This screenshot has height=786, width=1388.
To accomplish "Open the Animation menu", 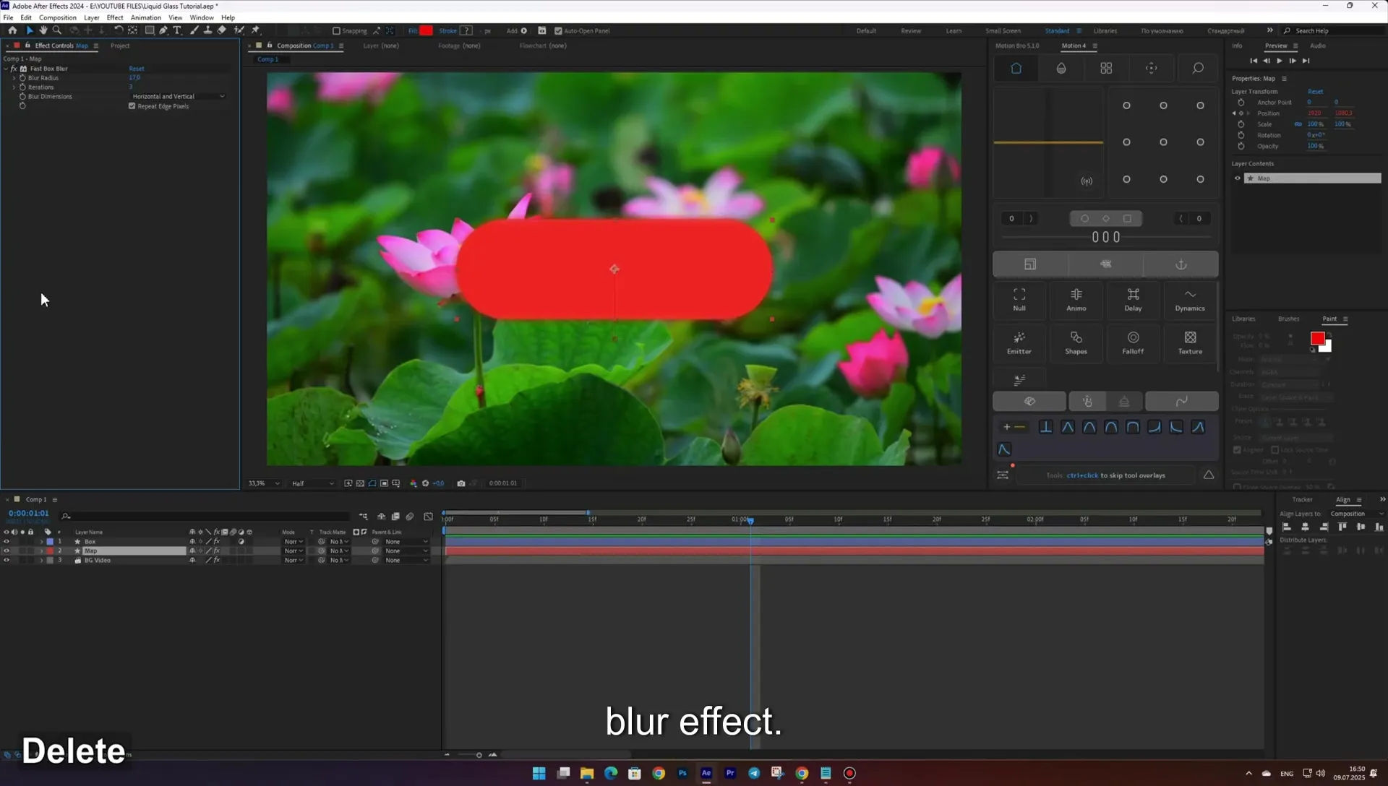I will pos(146,17).
